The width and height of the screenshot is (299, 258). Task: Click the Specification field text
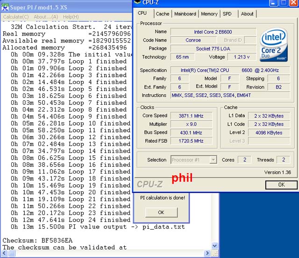(x=230, y=70)
